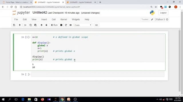
Task: Open the Cell menu
Action: click(54, 20)
